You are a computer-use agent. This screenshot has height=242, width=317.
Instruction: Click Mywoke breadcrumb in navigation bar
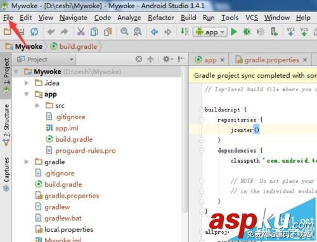[24, 46]
